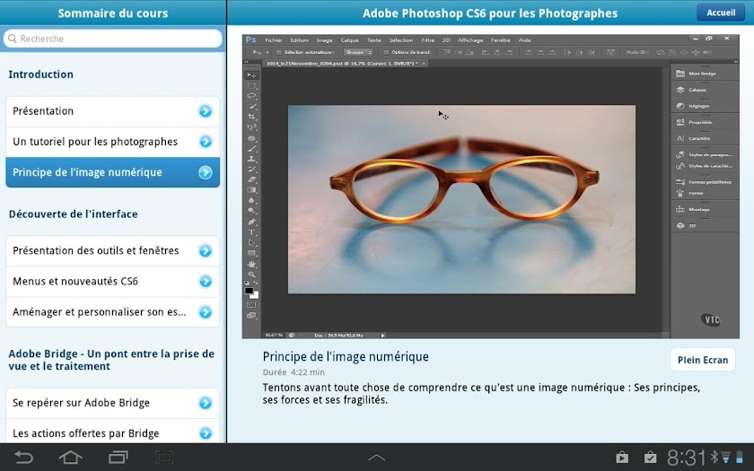Select Principe de l'image numérique lesson
This screenshot has width=754, height=471.
click(x=112, y=172)
